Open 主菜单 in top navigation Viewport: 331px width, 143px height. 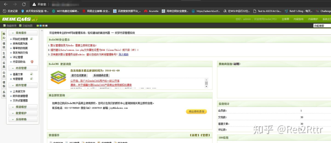(285, 19)
